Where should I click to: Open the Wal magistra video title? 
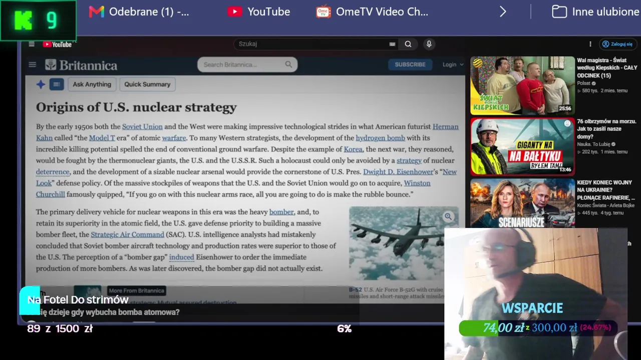tap(607, 68)
